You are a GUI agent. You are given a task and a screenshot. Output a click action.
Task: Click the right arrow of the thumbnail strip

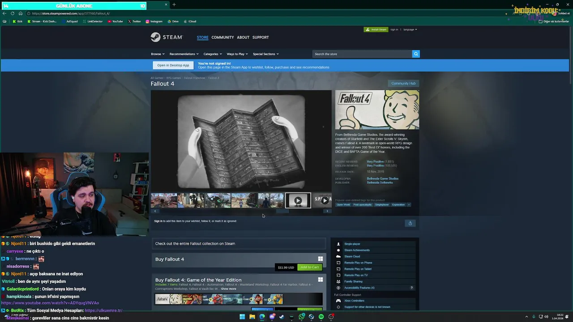[x=327, y=211]
